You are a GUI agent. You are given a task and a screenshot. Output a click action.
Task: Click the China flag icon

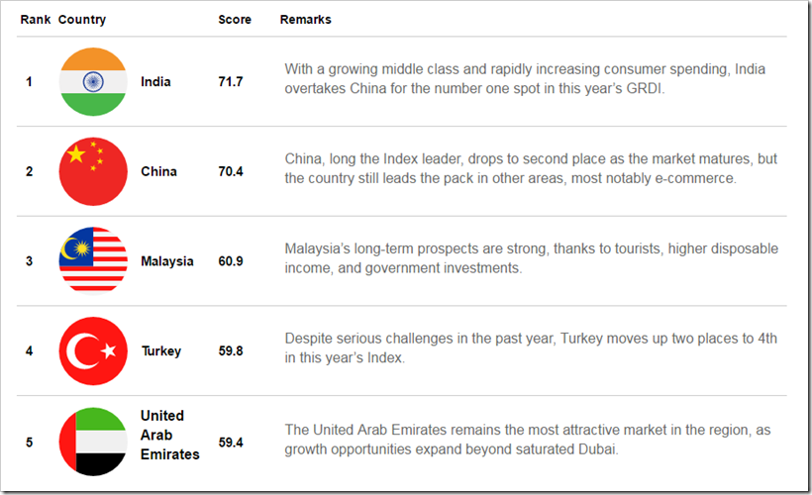point(93,171)
